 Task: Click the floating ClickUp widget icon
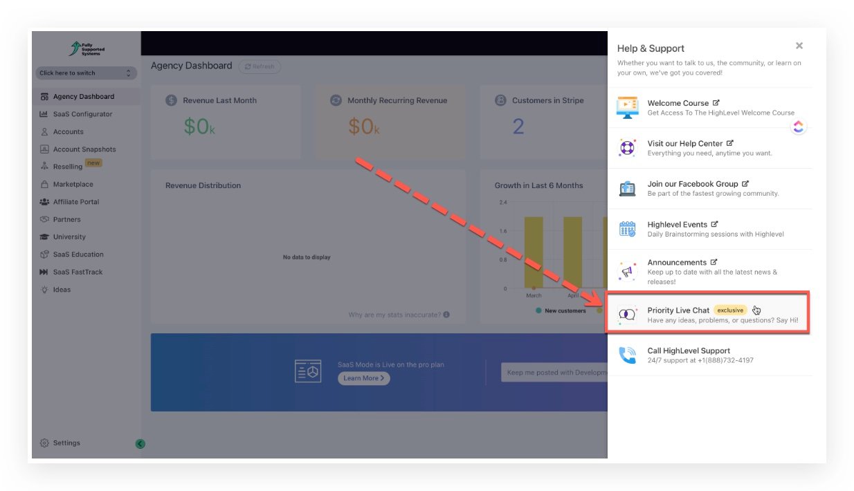coord(799,127)
